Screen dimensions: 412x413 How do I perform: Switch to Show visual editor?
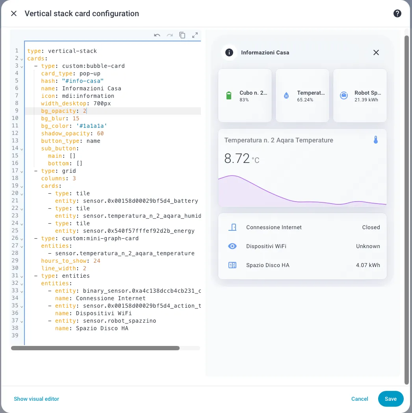[x=36, y=399]
